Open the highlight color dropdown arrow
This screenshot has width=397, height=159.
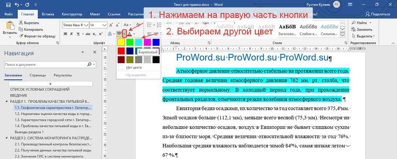pos(124,34)
